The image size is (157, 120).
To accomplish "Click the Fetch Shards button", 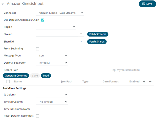I will pyautogui.click(x=97, y=42).
